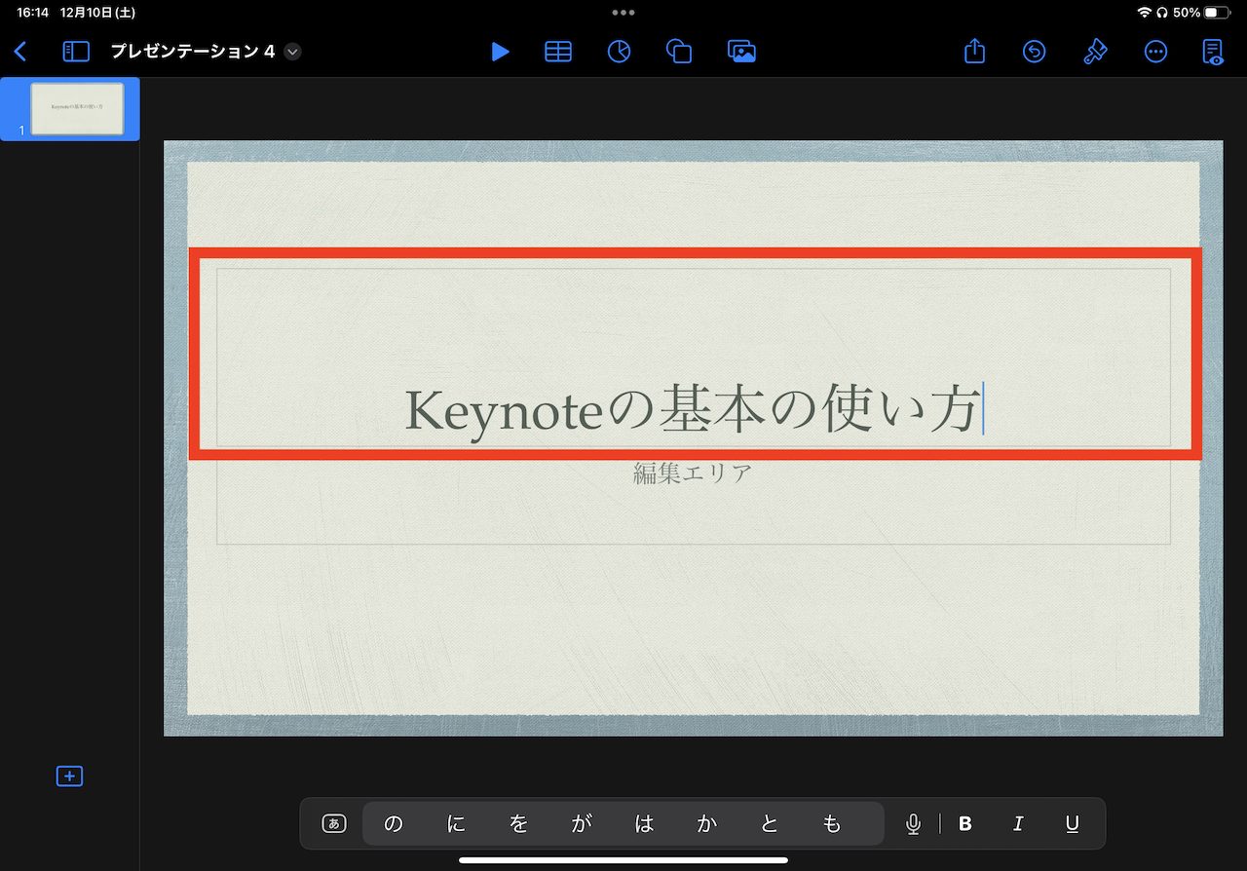1247x871 pixels.
Task: Add a new slide
Action: click(x=69, y=776)
